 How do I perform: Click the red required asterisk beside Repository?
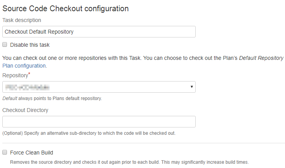(29, 74)
